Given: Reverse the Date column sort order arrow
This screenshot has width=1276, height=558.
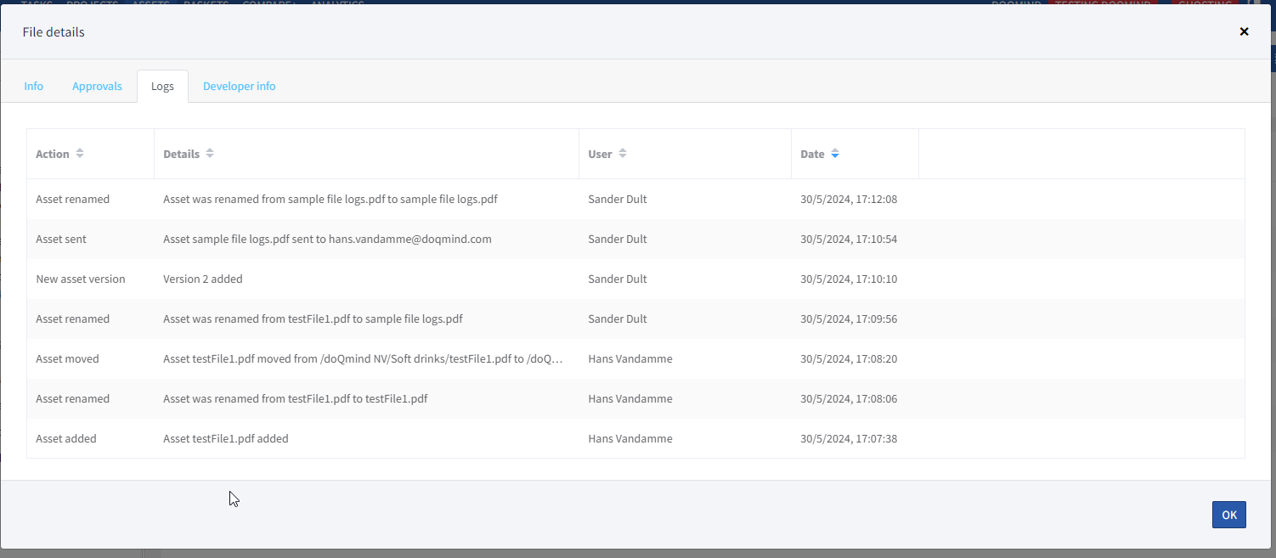Looking at the screenshot, I should 835,154.
